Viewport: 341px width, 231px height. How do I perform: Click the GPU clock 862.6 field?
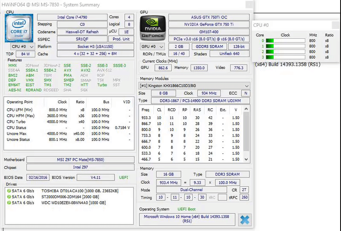(x=163, y=68)
